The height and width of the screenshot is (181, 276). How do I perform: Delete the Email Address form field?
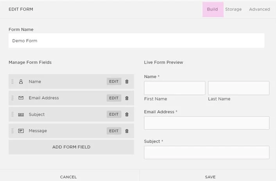point(127,98)
